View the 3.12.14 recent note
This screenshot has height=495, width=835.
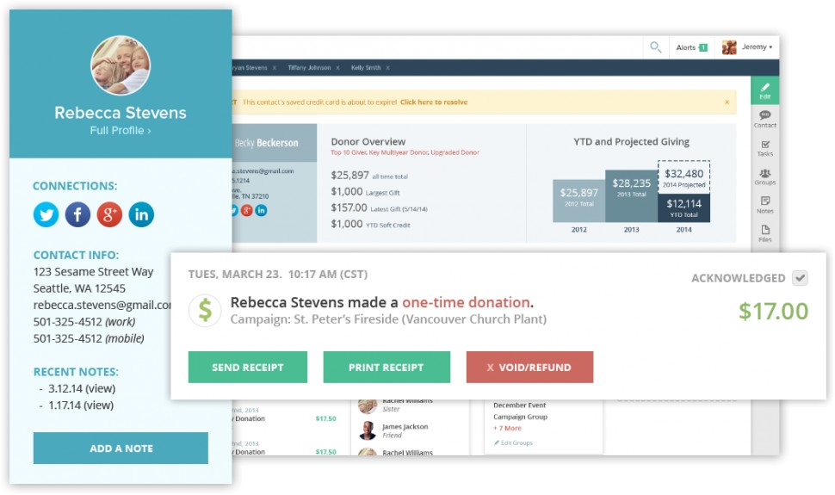(82, 388)
